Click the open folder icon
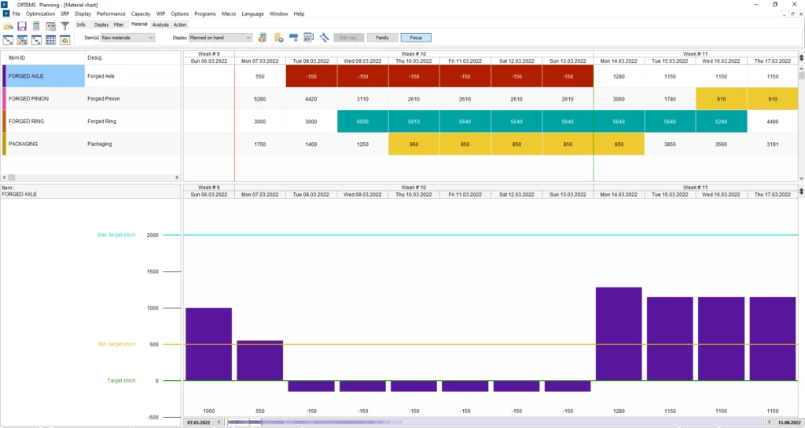 9,26
